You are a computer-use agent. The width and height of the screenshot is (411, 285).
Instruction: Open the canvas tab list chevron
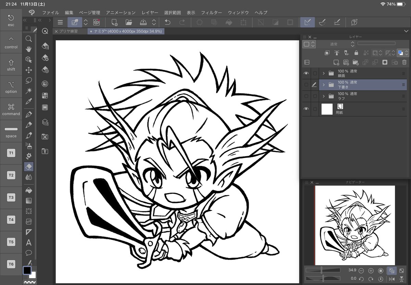(406, 31)
